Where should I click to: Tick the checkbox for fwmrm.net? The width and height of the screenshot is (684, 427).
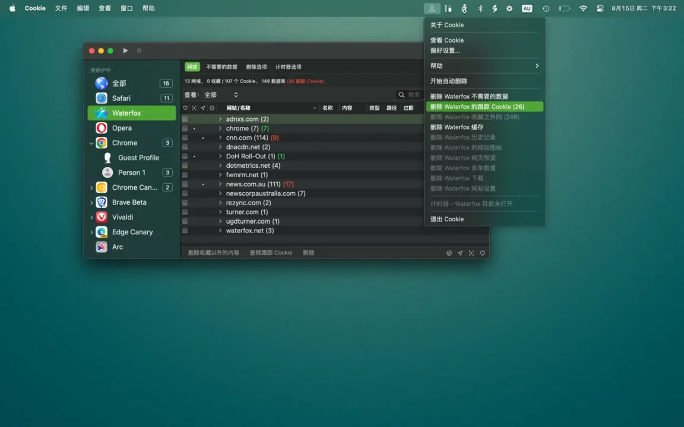185,175
